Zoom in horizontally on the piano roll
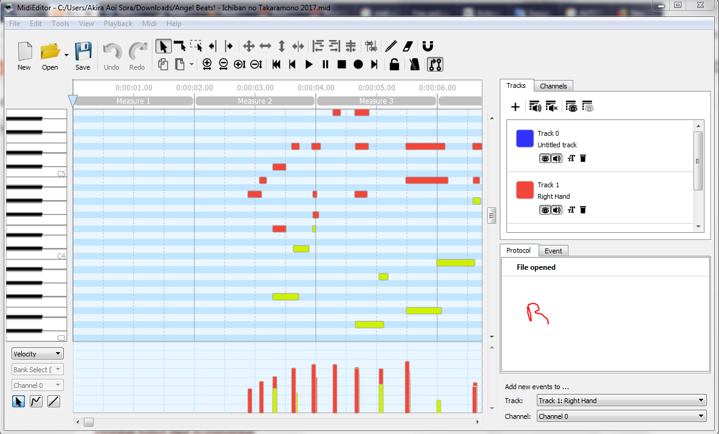The height and width of the screenshot is (434, 719). pos(206,64)
